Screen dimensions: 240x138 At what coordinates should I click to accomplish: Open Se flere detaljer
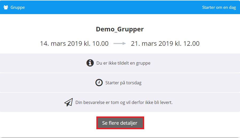tap(120, 123)
